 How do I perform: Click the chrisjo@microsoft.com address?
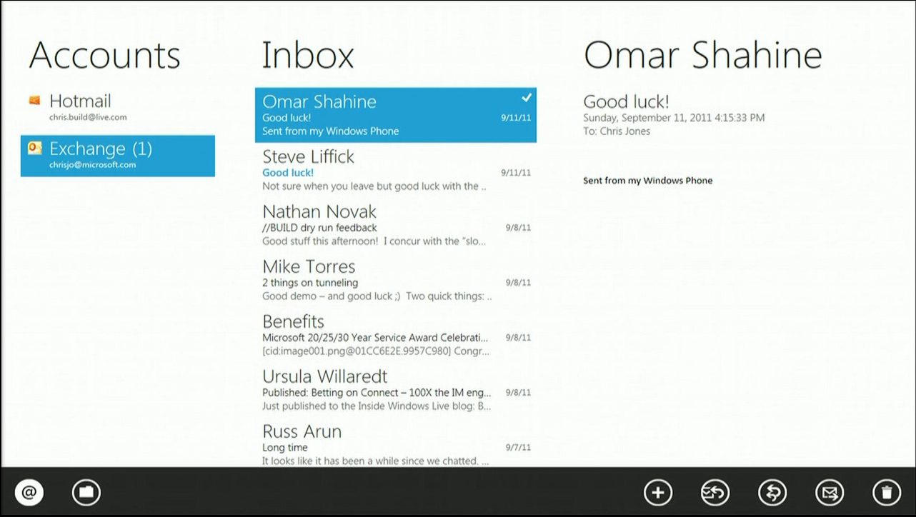click(x=92, y=165)
